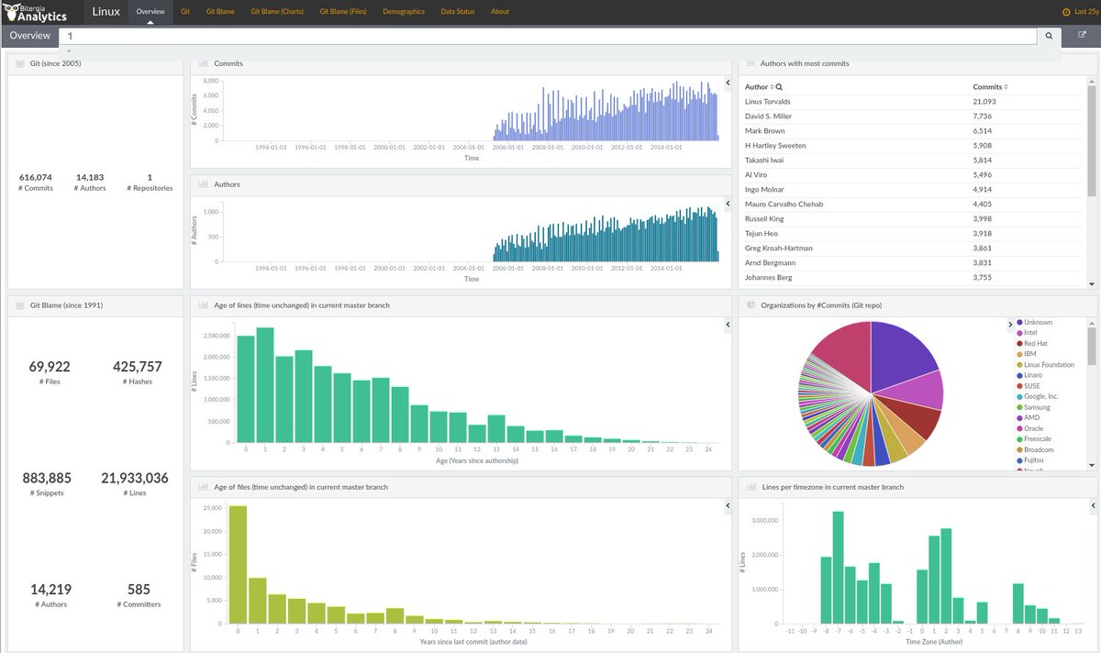Sort the table by Author column
Image resolution: width=1101 pixels, height=653 pixels.
772,87
